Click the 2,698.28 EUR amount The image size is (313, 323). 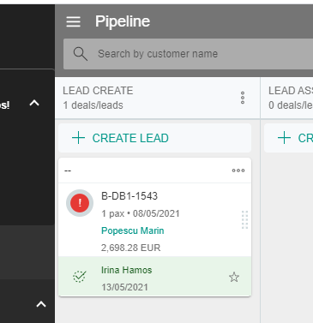(131, 248)
